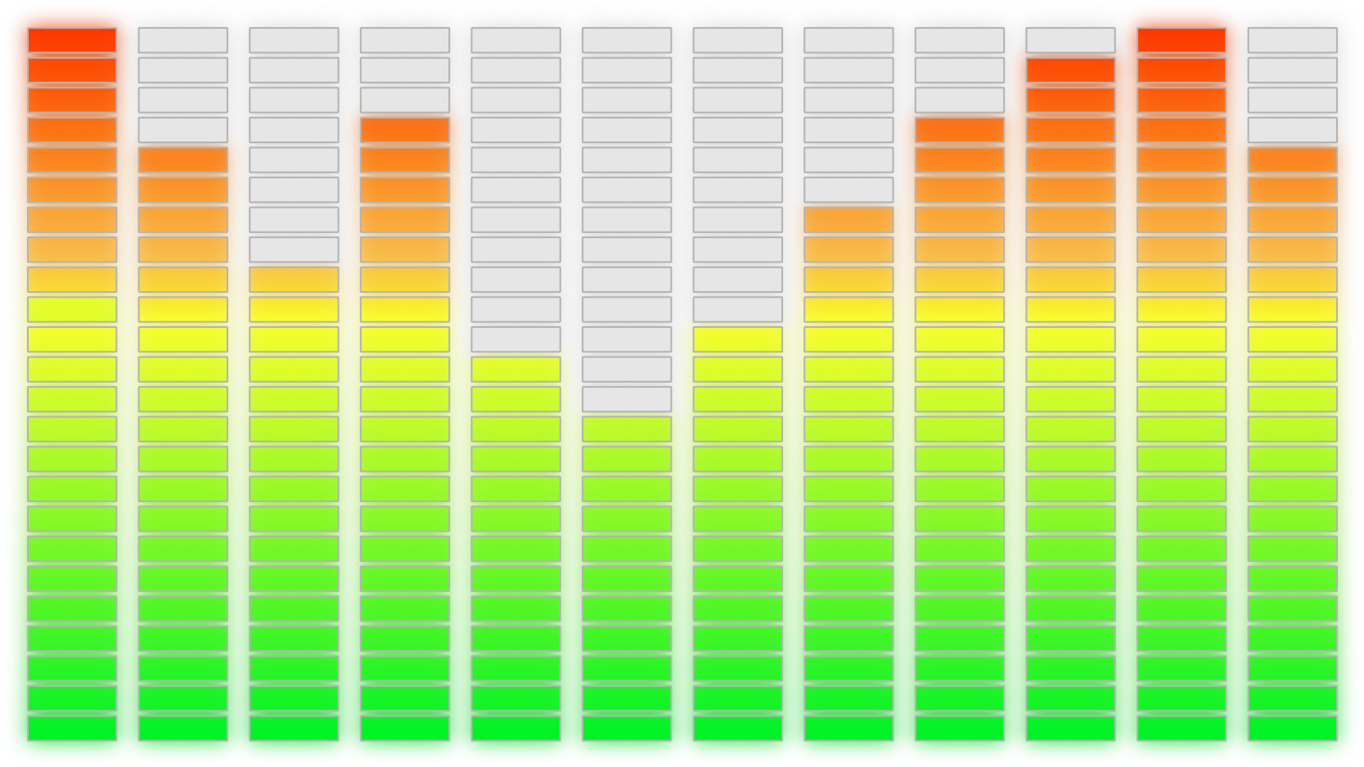The image size is (1364, 767).
Task: Click the red peak segment on the first column
Action: (74, 38)
